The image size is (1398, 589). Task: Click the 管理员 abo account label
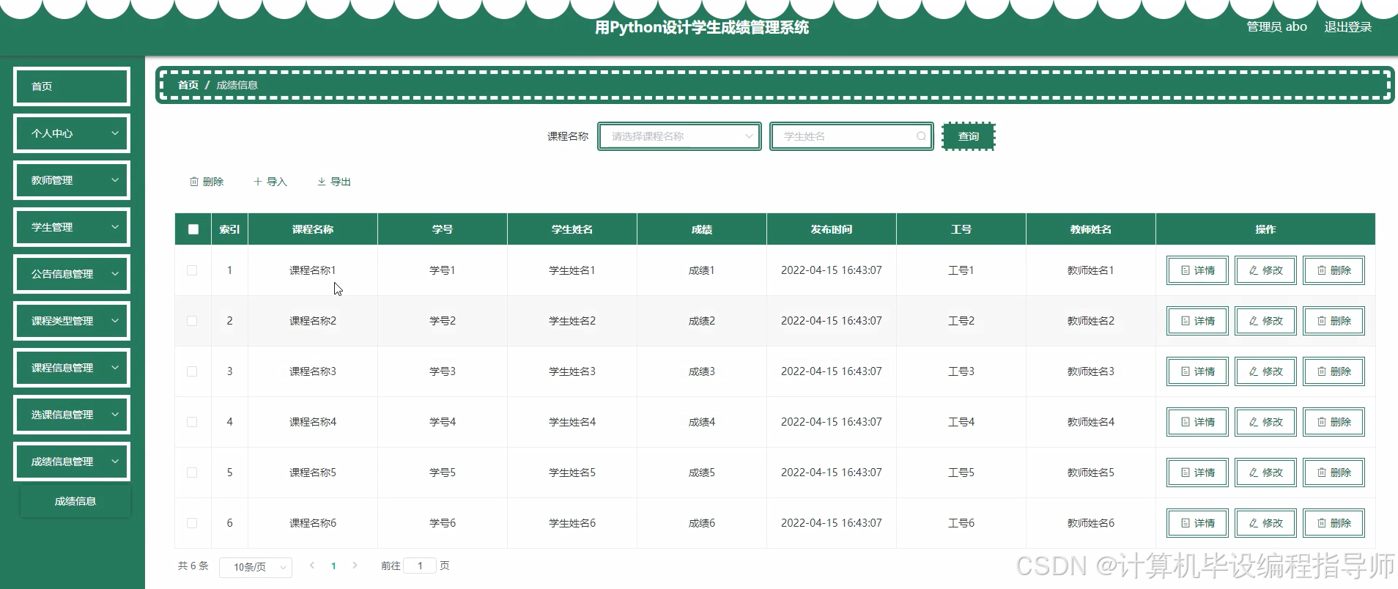coord(1277,27)
